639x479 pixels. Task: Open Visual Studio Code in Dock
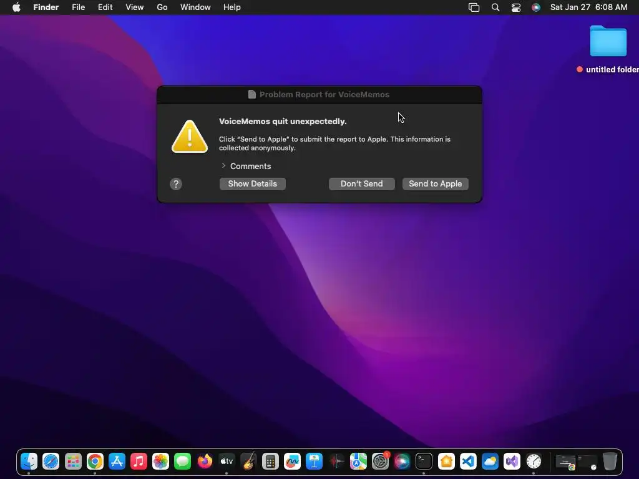(x=468, y=462)
